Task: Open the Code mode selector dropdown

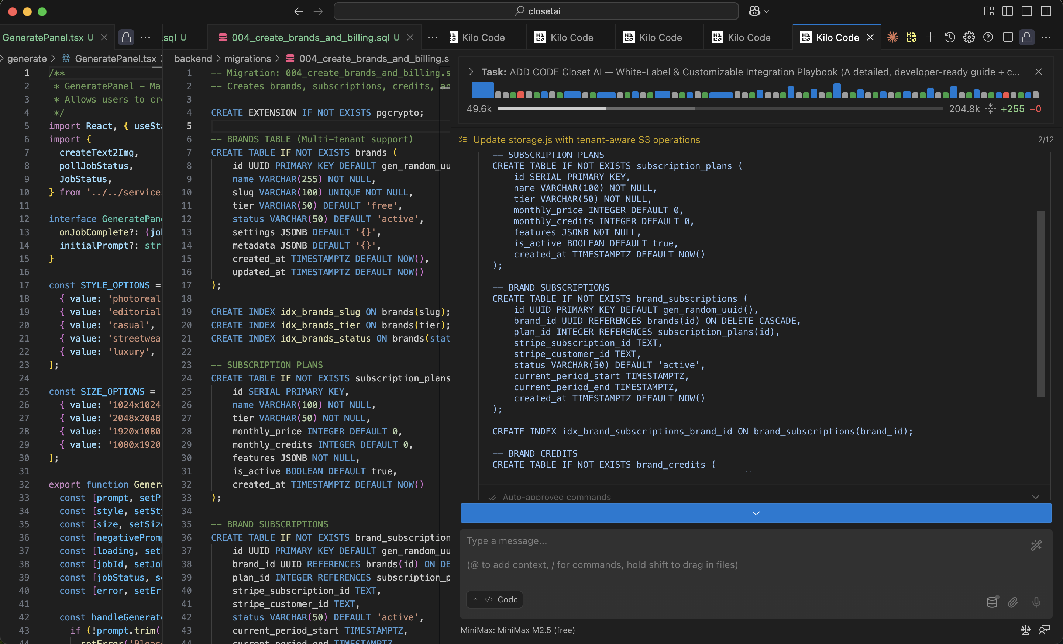Action: pos(495,599)
